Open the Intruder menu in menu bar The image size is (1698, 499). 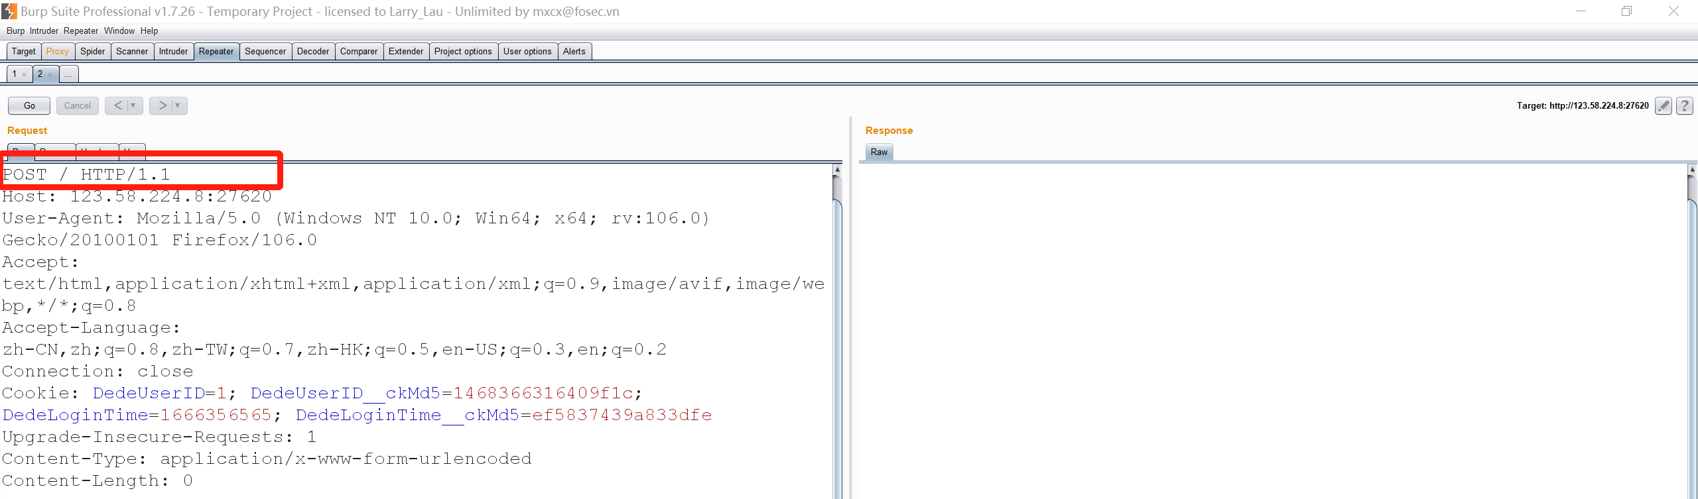pos(44,31)
